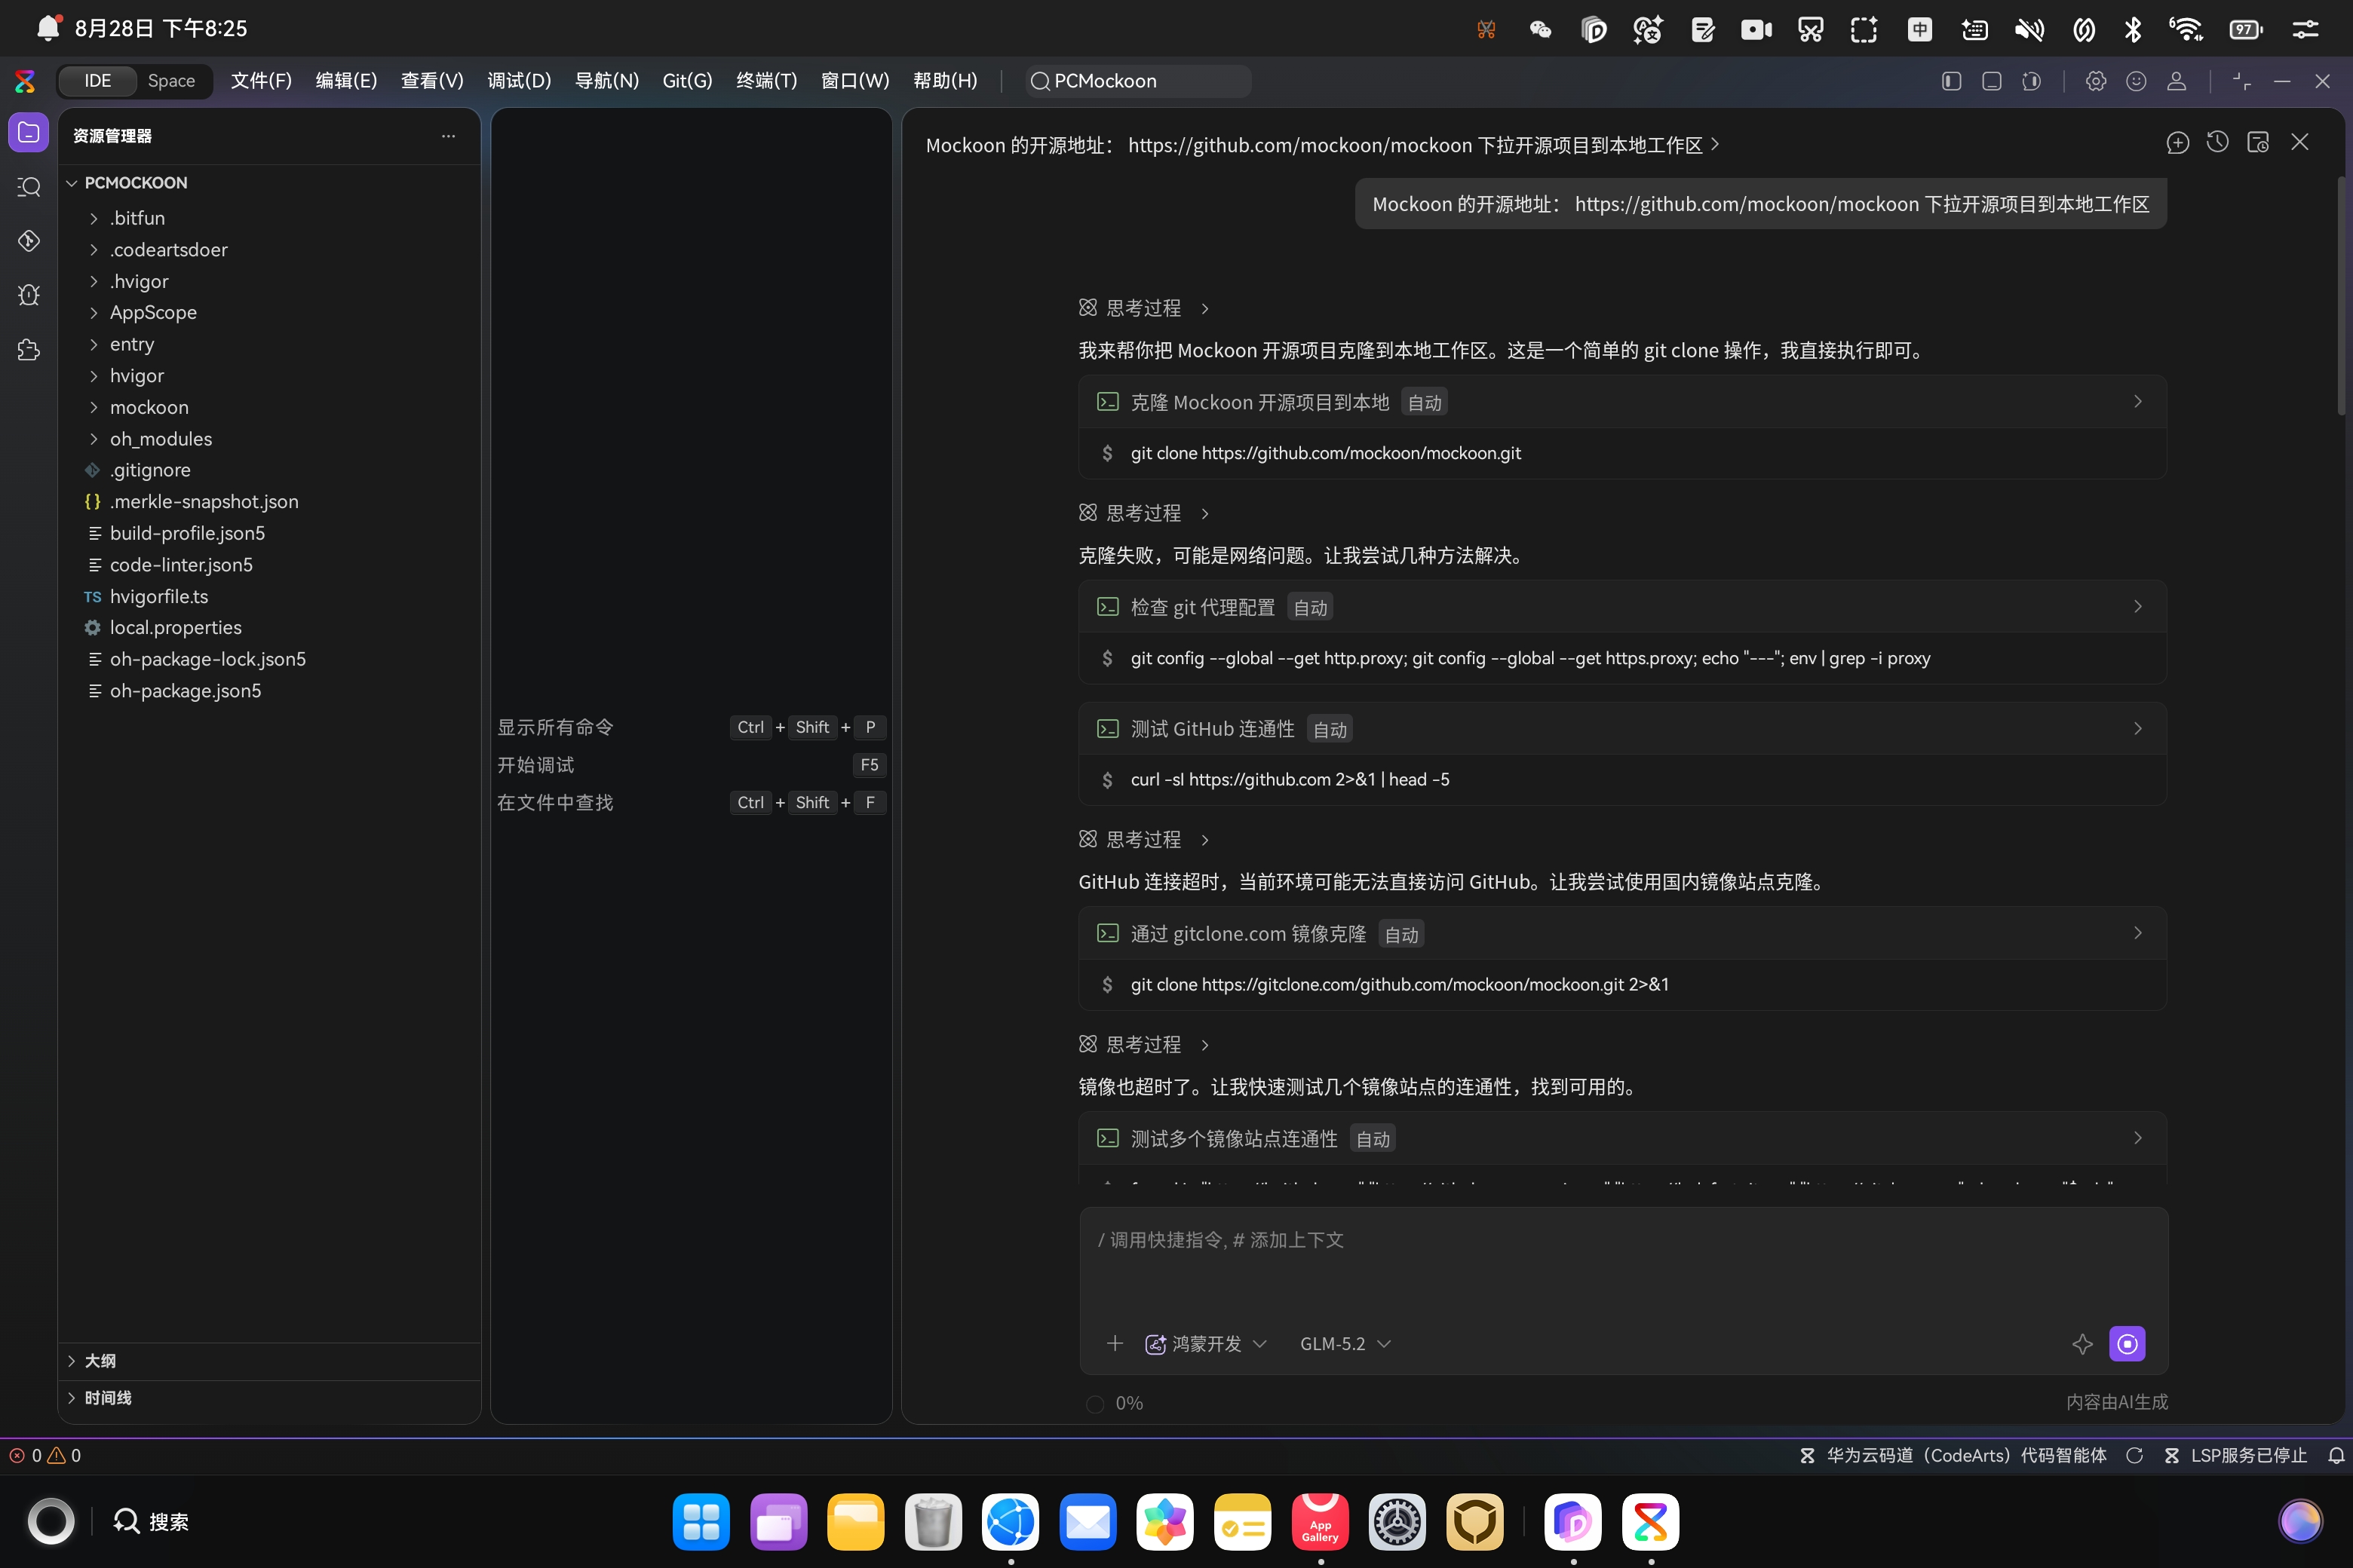This screenshot has width=2353, height=1568.
Task: Open the 帮助(H) menu
Action: click(944, 81)
